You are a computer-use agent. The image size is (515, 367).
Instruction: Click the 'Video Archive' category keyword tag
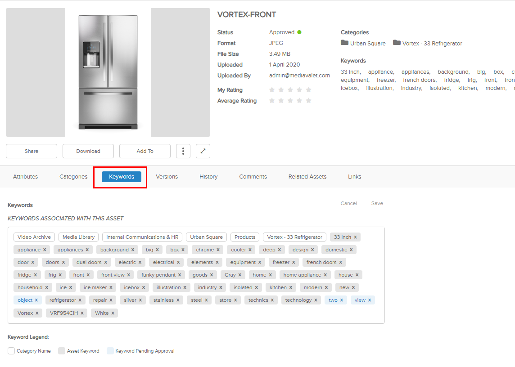tap(34, 237)
